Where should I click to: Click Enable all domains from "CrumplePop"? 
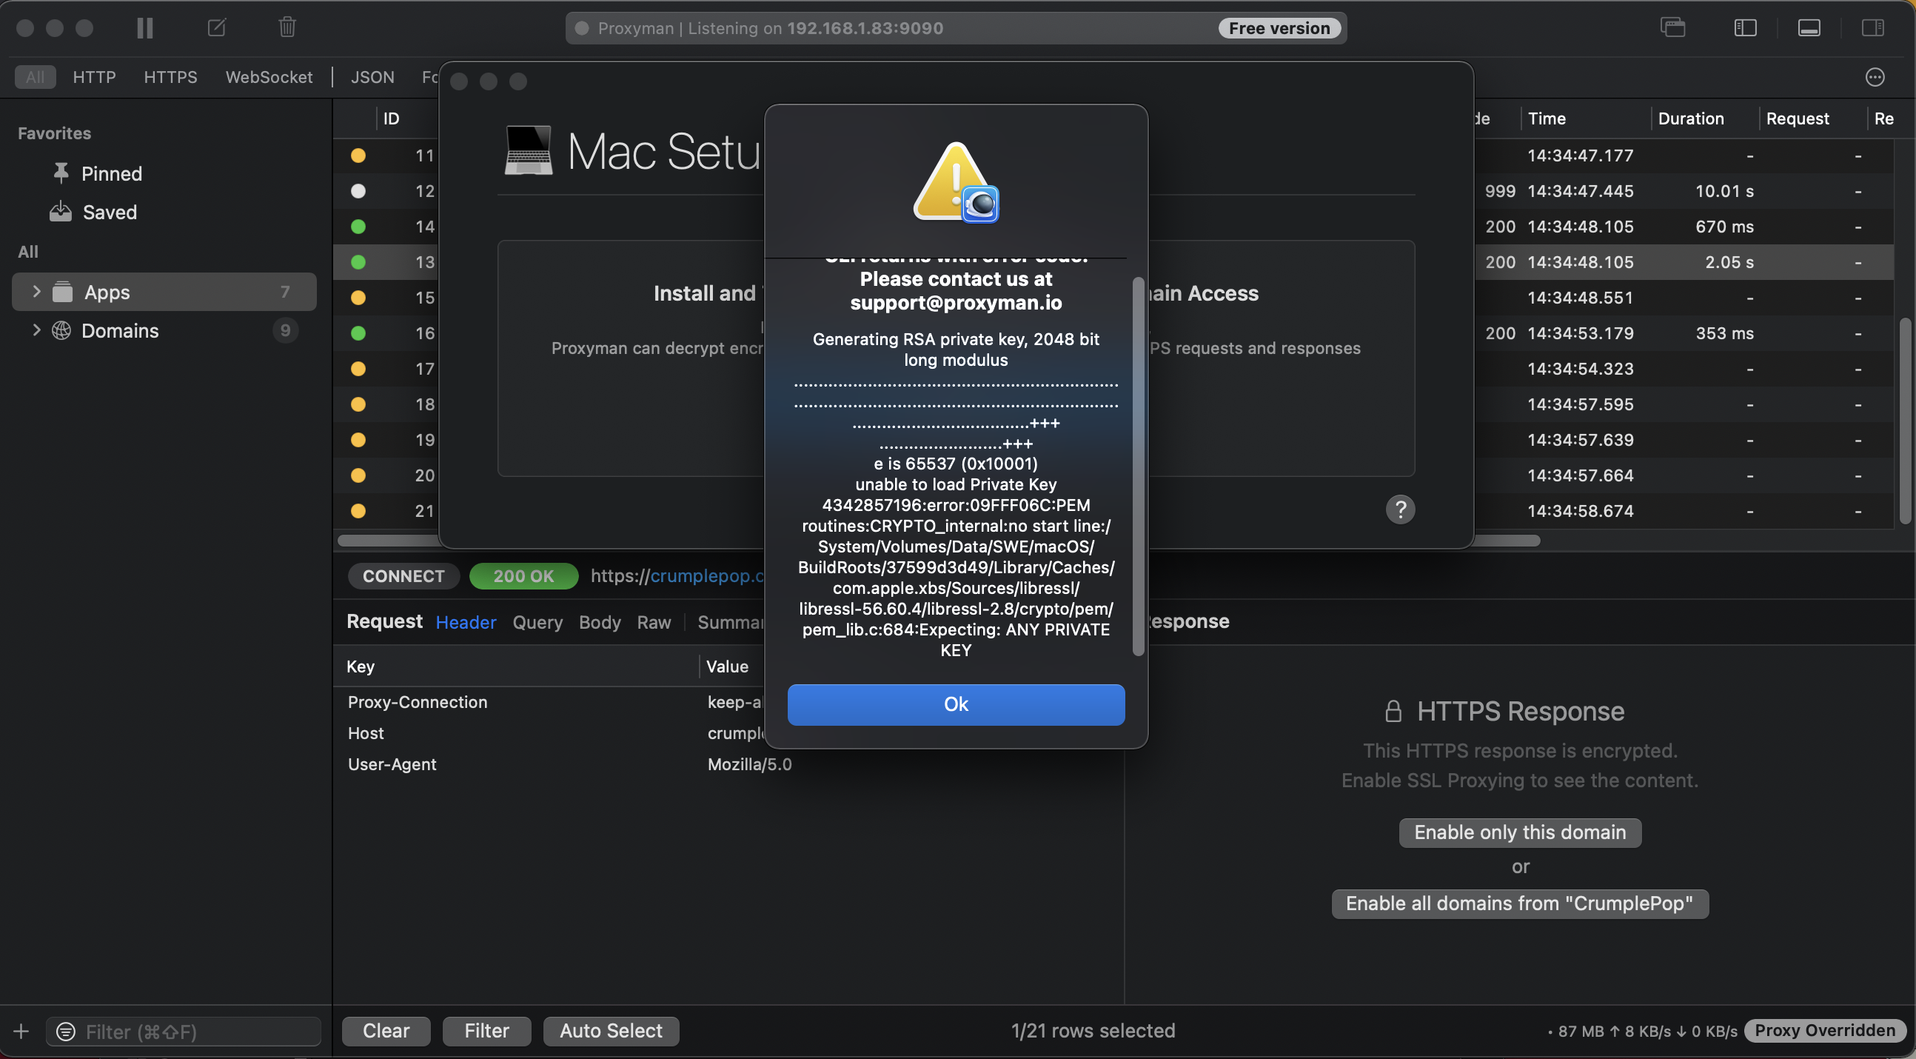[x=1520, y=903]
